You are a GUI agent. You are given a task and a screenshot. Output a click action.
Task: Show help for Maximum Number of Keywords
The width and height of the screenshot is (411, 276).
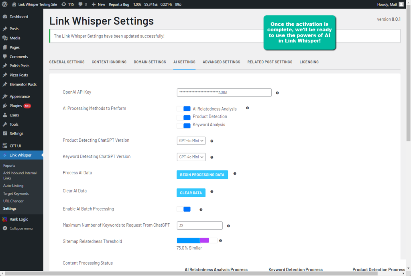click(x=228, y=226)
